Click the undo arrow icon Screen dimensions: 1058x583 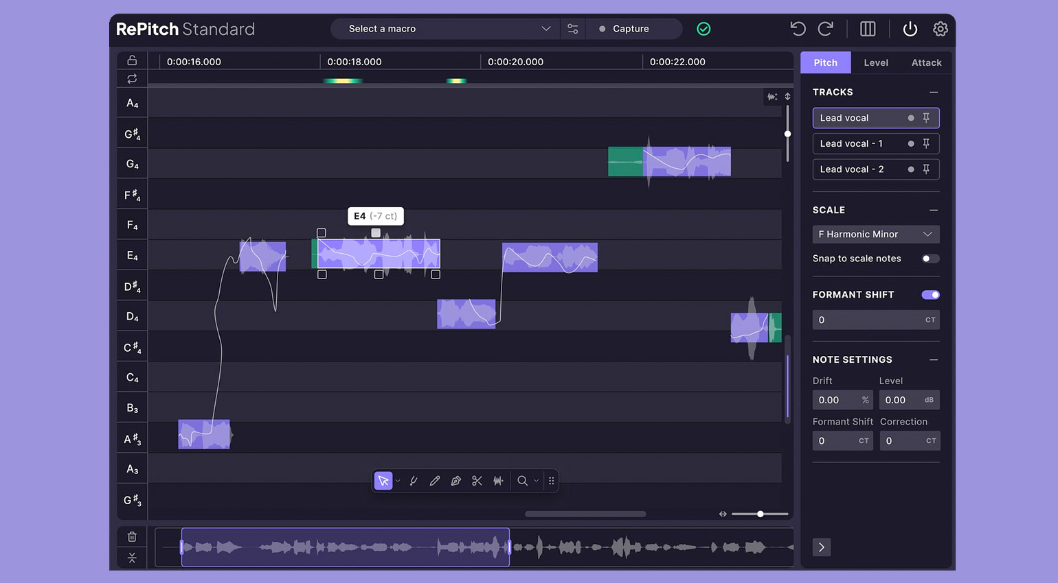pos(798,29)
